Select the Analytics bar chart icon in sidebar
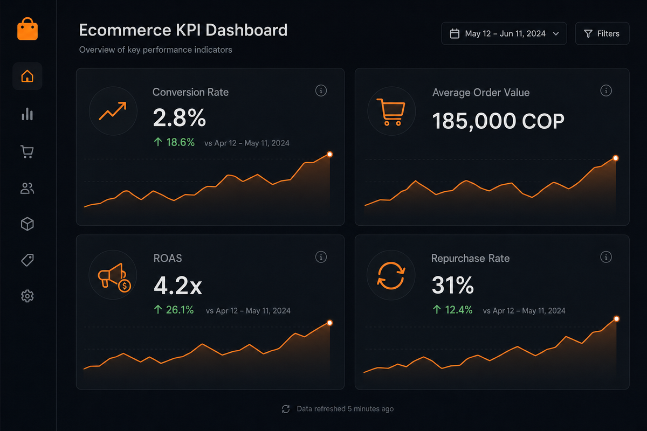 pos(27,114)
